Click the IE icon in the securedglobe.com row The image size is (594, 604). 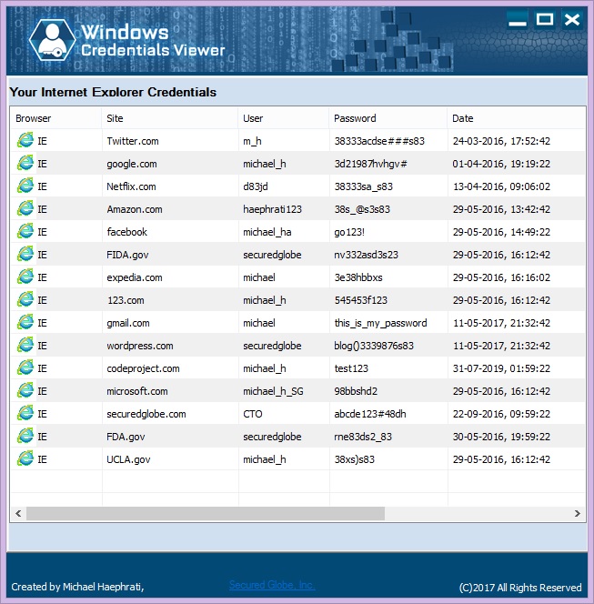(x=25, y=413)
